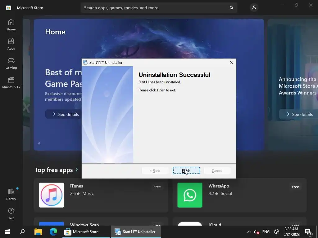Click the WhatsApp app title
Image resolution: width=318 pixels, height=238 pixels.
219,186
